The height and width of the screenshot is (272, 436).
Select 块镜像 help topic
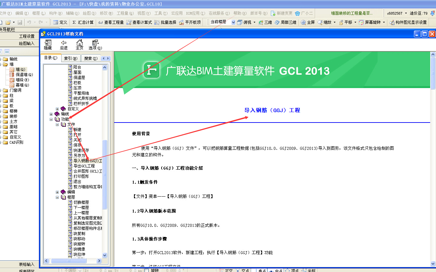[79, 249]
